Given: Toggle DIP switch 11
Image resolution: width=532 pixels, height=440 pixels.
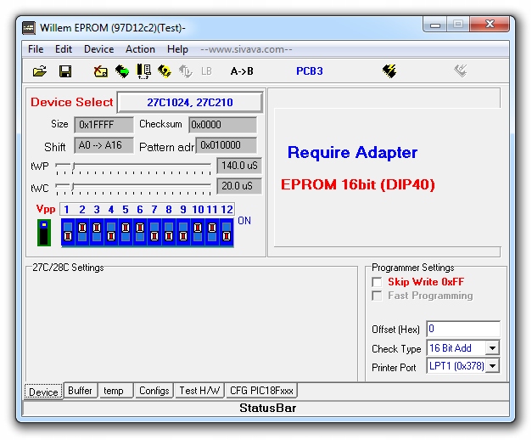Looking at the screenshot, I should 212,232.
